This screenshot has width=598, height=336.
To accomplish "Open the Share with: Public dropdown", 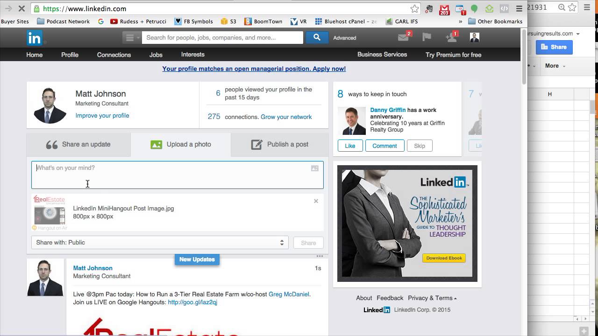I will (160, 243).
